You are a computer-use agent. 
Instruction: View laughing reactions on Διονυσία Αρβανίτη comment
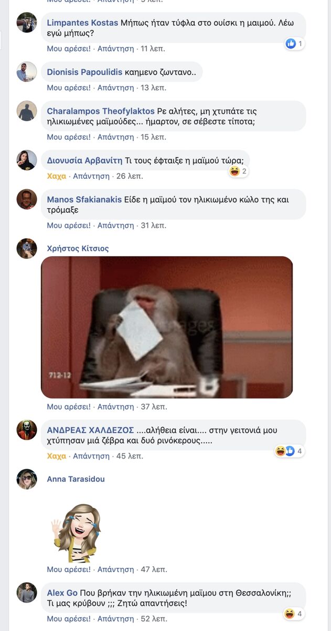point(238,171)
